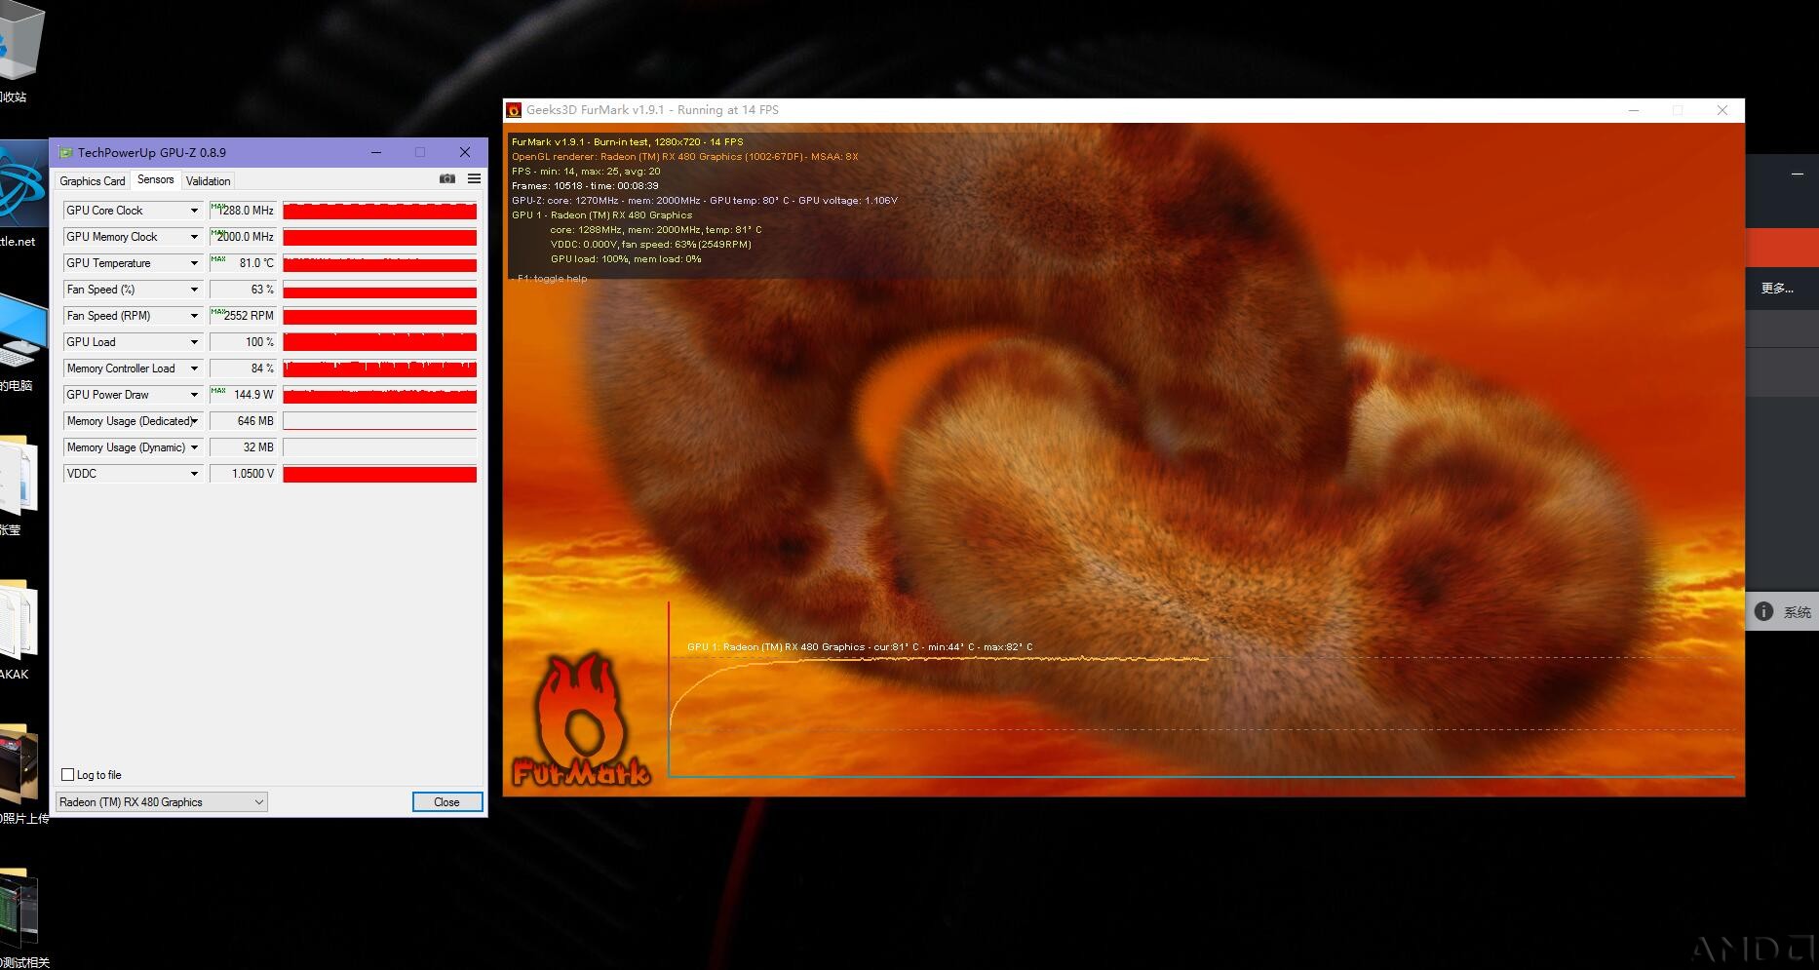Screen dimensions: 1819x970
Task: Click the 81.0 °C temperature value
Action: pos(243,263)
